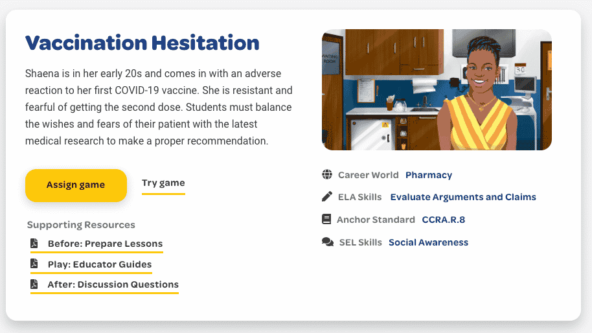592x333 pixels.
Task: Open Before: Prepare Lessons resource
Action: (x=105, y=244)
